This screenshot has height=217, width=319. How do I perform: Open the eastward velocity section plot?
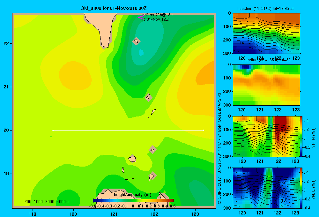tap(266, 188)
